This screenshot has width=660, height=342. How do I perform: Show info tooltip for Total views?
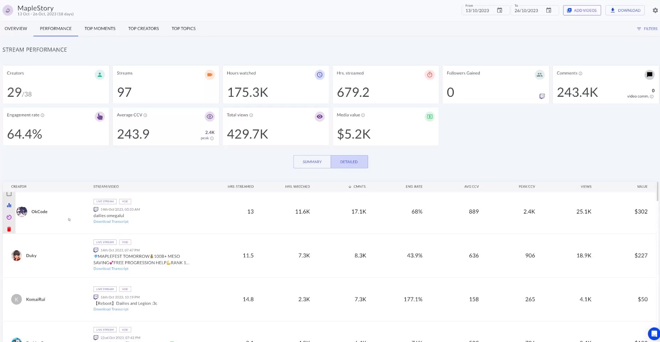tap(251, 115)
